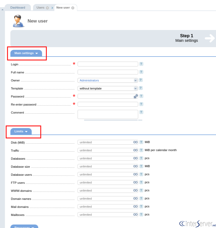Toggle unlimited for the Databases limit

tap(135, 158)
